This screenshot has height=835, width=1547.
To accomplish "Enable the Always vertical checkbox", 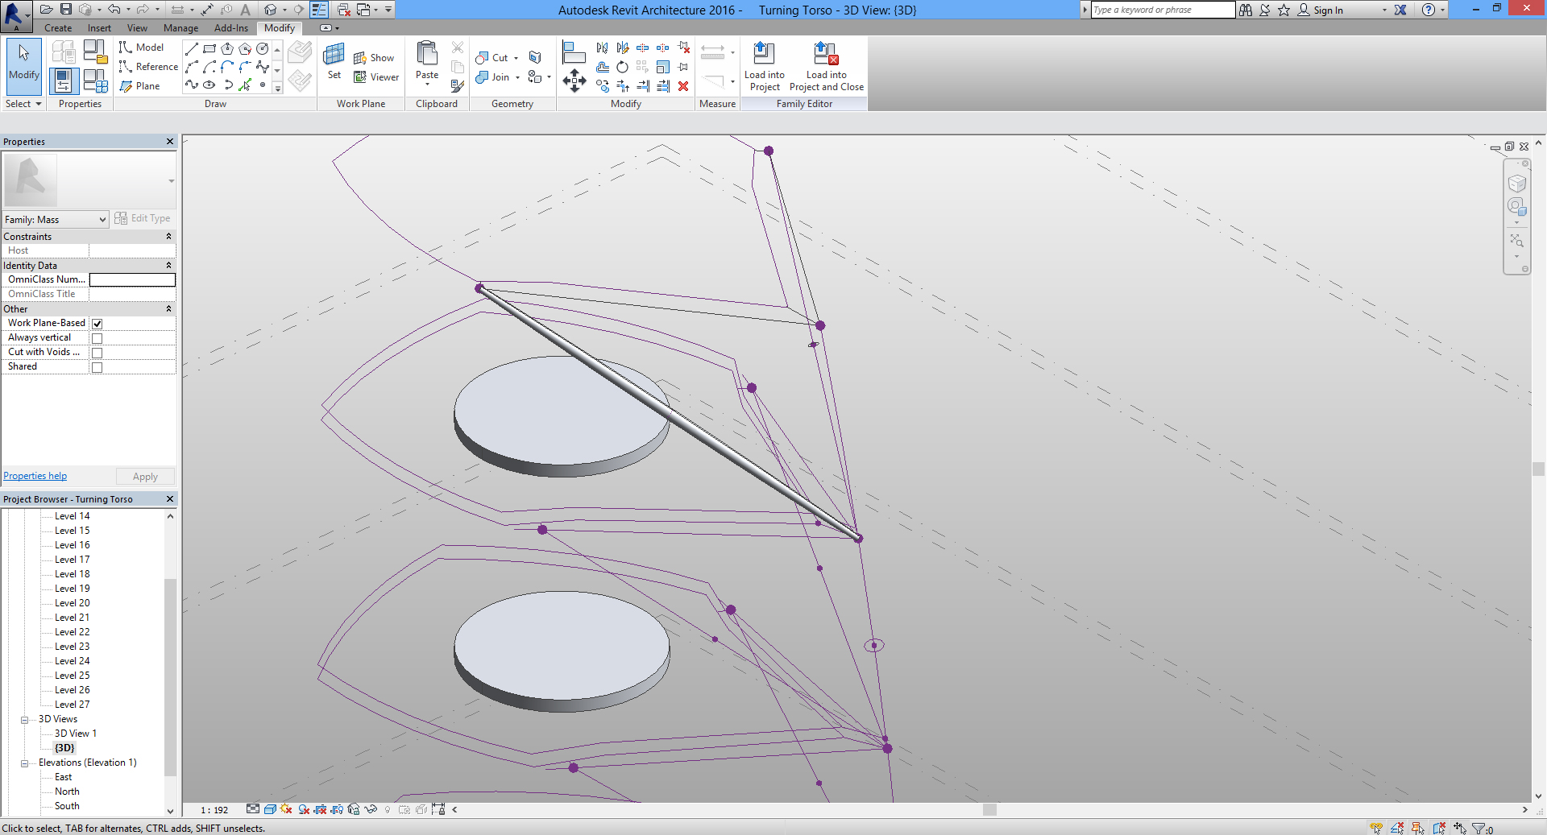I will click(x=97, y=338).
